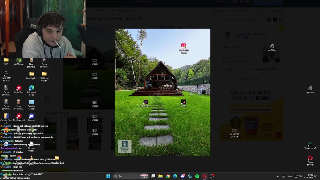
Task: Switch to Chrome in the taskbar
Action: point(168,176)
